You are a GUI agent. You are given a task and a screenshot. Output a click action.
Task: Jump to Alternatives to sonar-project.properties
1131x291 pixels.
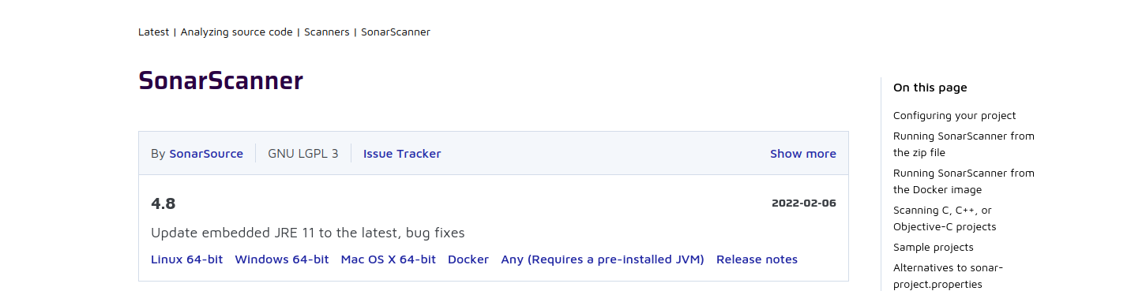(x=948, y=276)
